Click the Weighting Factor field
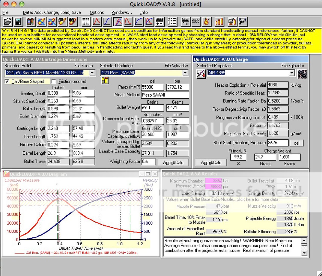 pyautogui.click(x=148, y=162)
